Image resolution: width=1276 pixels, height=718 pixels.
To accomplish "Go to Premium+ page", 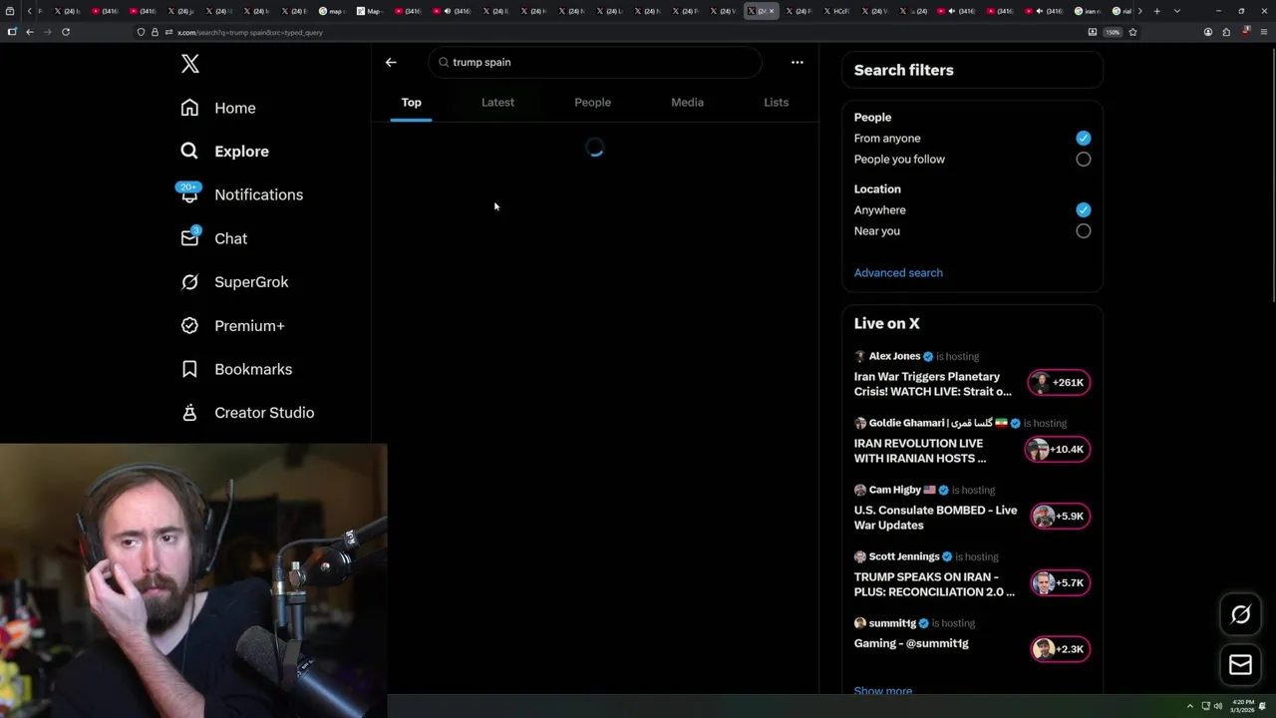I will [232, 326].
